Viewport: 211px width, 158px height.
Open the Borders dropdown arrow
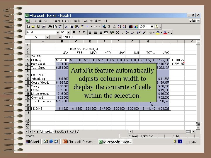(x=154, y=32)
